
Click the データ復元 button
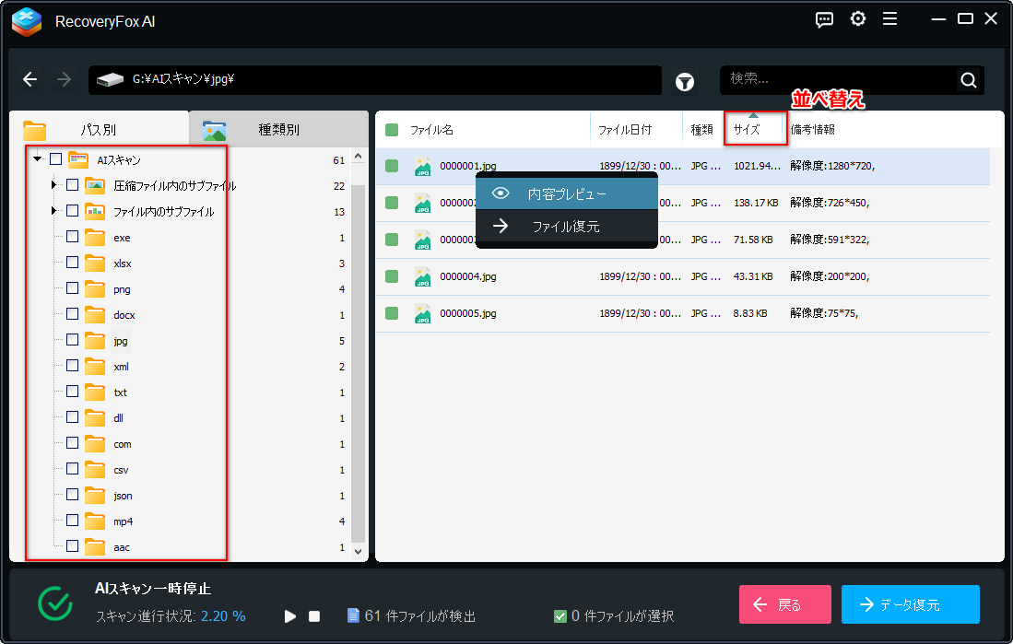click(910, 604)
